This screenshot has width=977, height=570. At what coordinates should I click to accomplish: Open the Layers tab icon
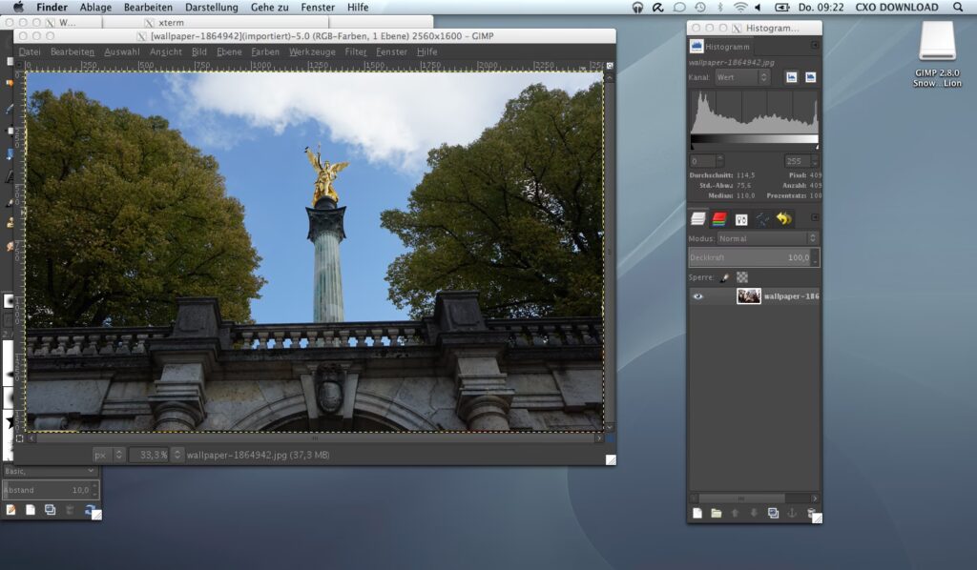coord(698,219)
